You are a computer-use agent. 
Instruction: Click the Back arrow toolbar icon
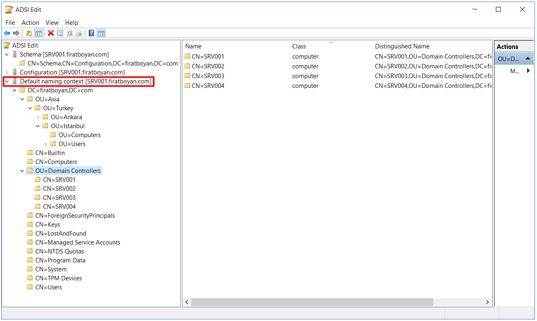tap(7, 33)
